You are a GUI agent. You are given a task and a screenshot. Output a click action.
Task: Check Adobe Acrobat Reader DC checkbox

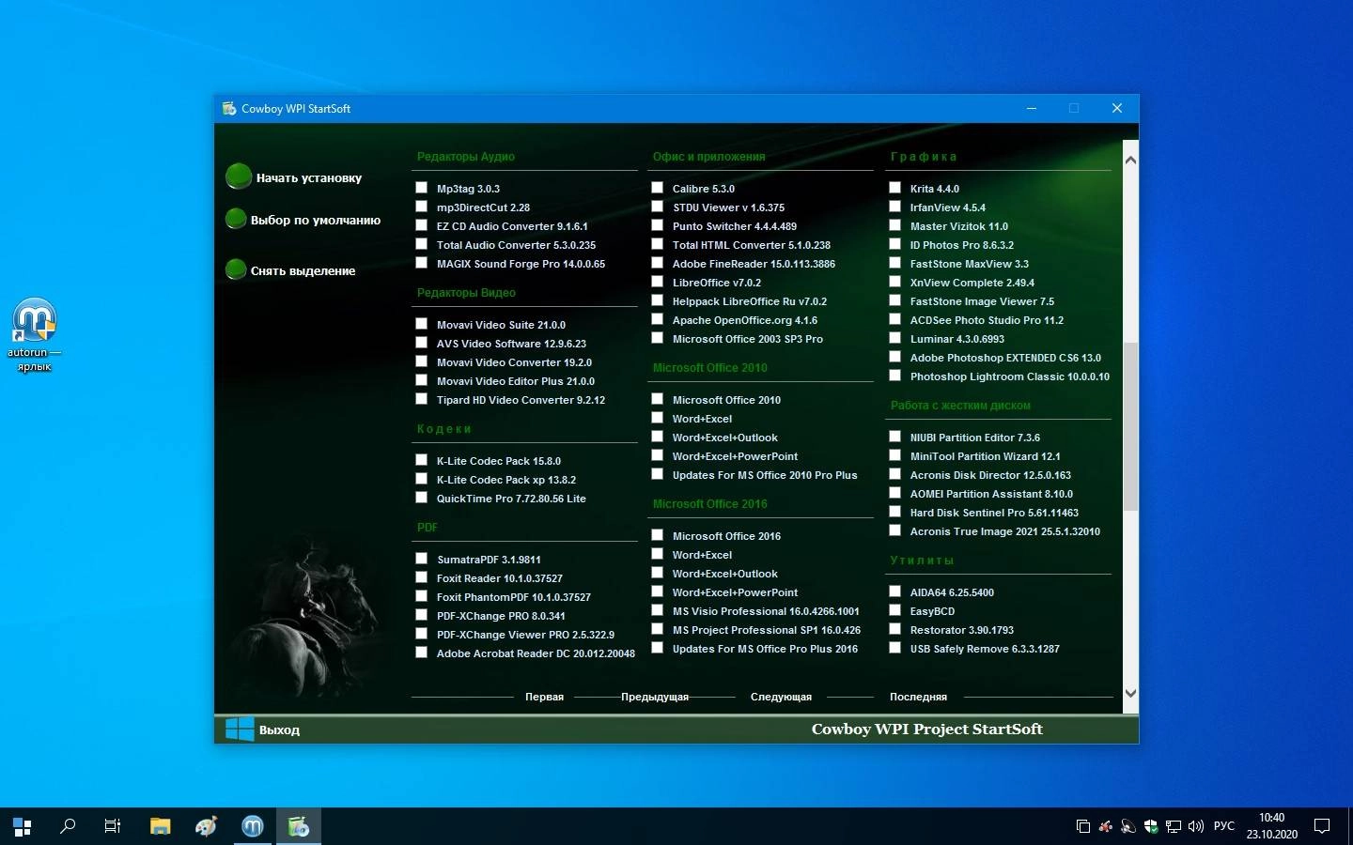422,653
